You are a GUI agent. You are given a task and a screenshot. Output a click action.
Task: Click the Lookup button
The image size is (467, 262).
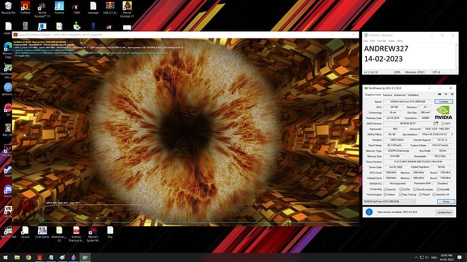point(443,101)
